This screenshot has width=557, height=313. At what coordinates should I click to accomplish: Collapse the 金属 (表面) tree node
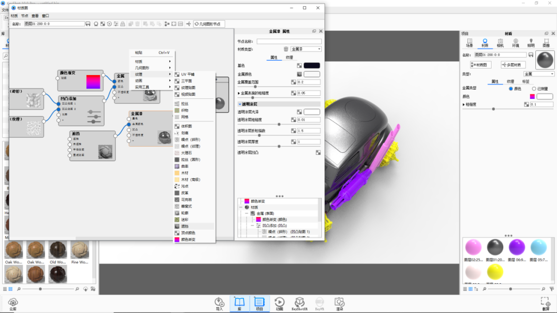pos(247,214)
